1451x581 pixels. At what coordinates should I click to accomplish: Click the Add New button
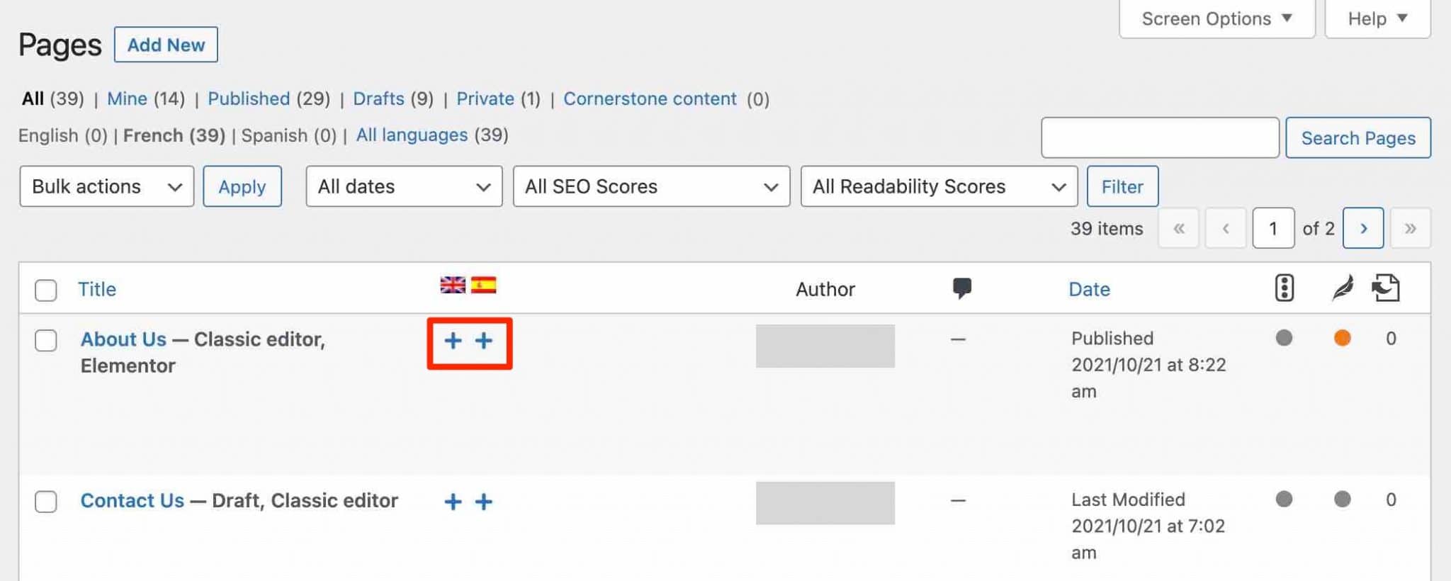[166, 45]
